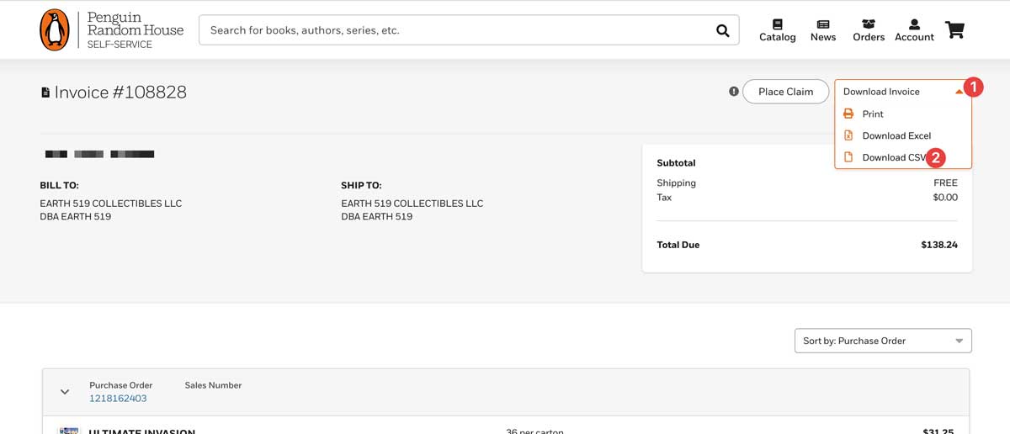Screen dimensions: 1010x434
Task: Click the SHIP TO label
Action: (361, 185)
